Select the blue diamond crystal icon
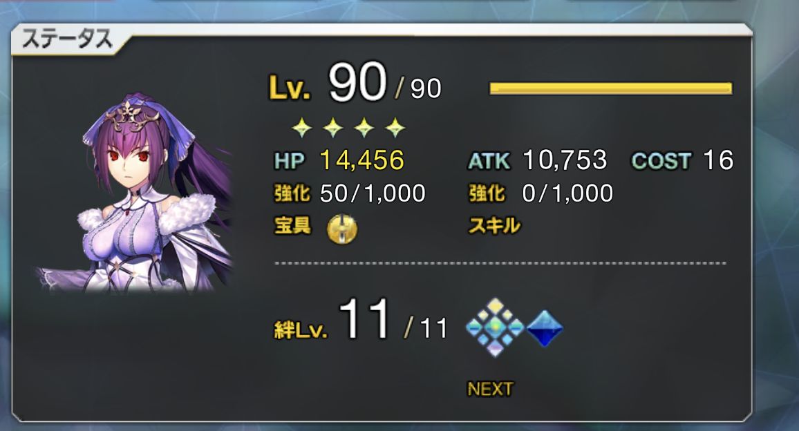 click(x=544, y=329)
